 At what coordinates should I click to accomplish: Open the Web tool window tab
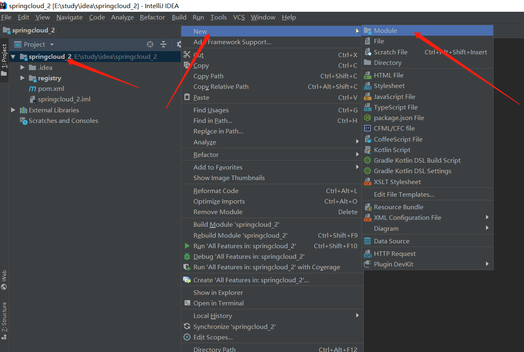pyautogui.click(x=4, y=280)
